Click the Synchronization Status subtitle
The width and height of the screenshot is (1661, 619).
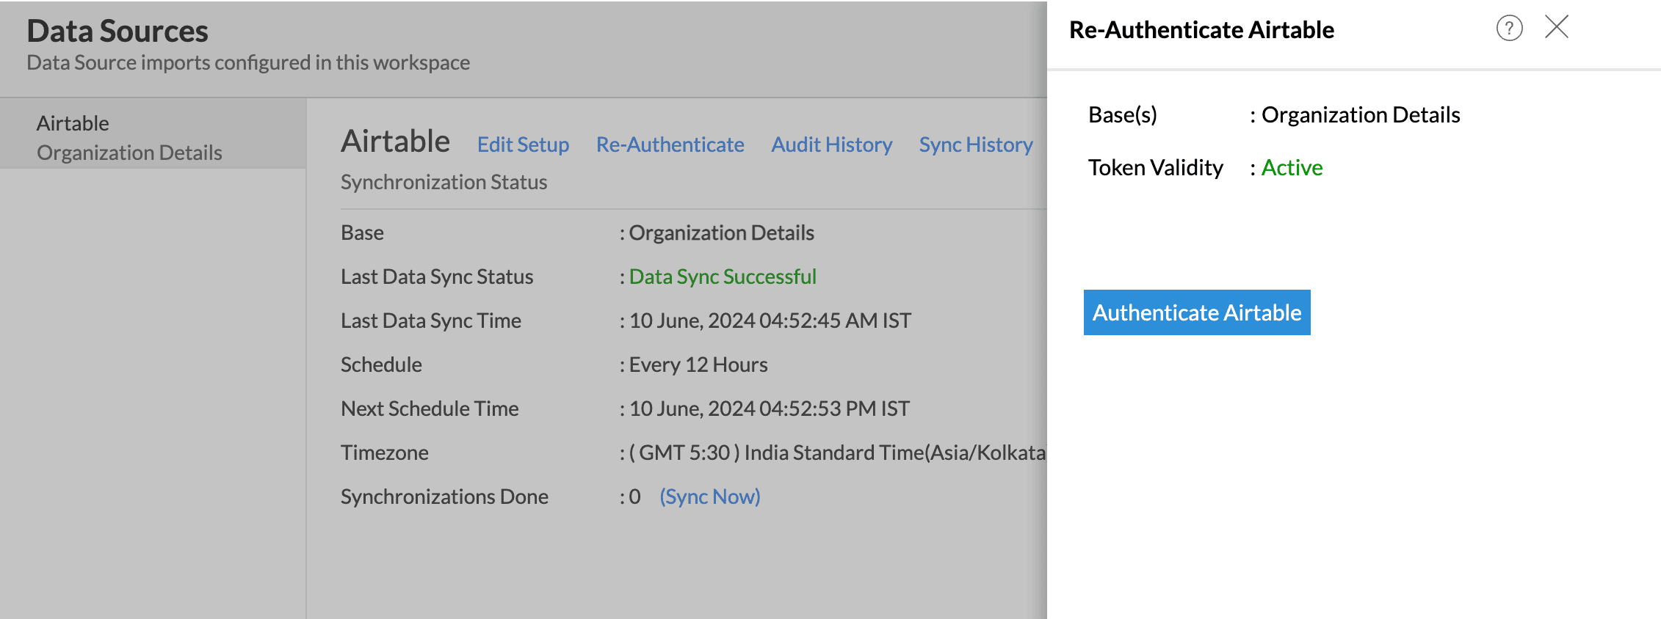point(444,182)
